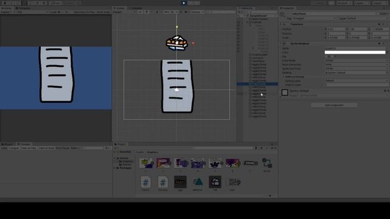
Task: Toggle the Static checkbox in Inspector
Action: pyautogui.click(x=378, y=13)
